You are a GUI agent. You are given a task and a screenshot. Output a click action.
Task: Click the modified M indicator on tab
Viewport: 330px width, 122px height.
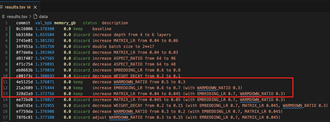pos(29,7)
